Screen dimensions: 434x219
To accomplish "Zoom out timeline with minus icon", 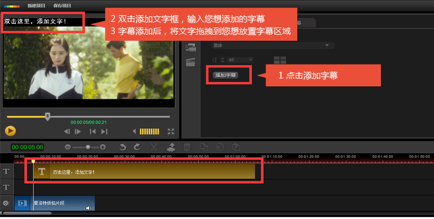I will pyautogui.click(x=68, y=147).
